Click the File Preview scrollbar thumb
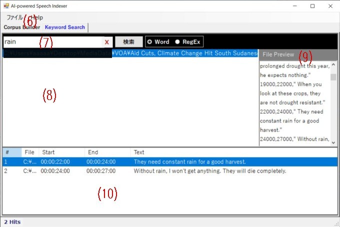 (x=333, y=77)
